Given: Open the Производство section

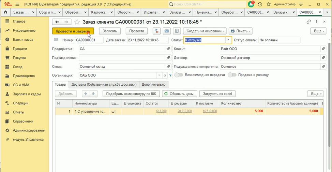Looking at the screenshot, I should point(24,76).
